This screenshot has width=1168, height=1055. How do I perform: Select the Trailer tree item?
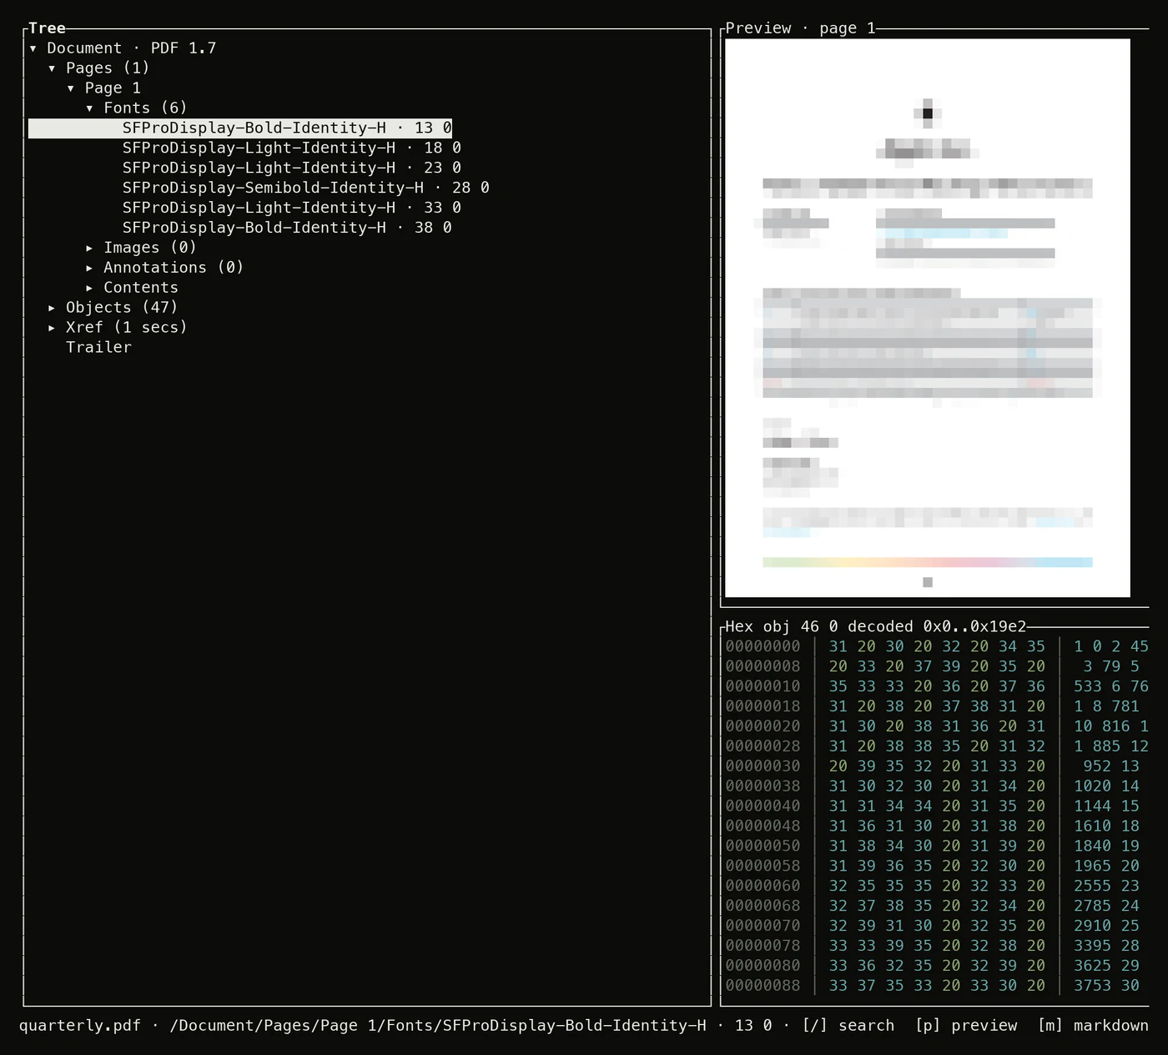pyautogui.click(x=98, y=347)
